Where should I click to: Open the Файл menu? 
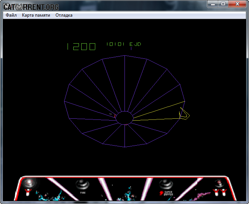(11, 15)
